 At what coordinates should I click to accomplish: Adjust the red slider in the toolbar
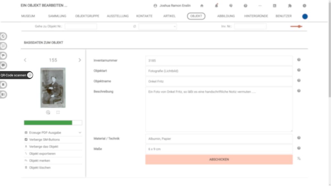296,26
